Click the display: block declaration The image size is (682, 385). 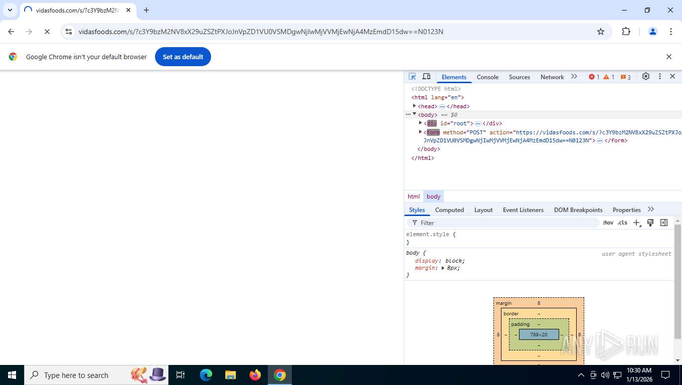tap(440, 261)
